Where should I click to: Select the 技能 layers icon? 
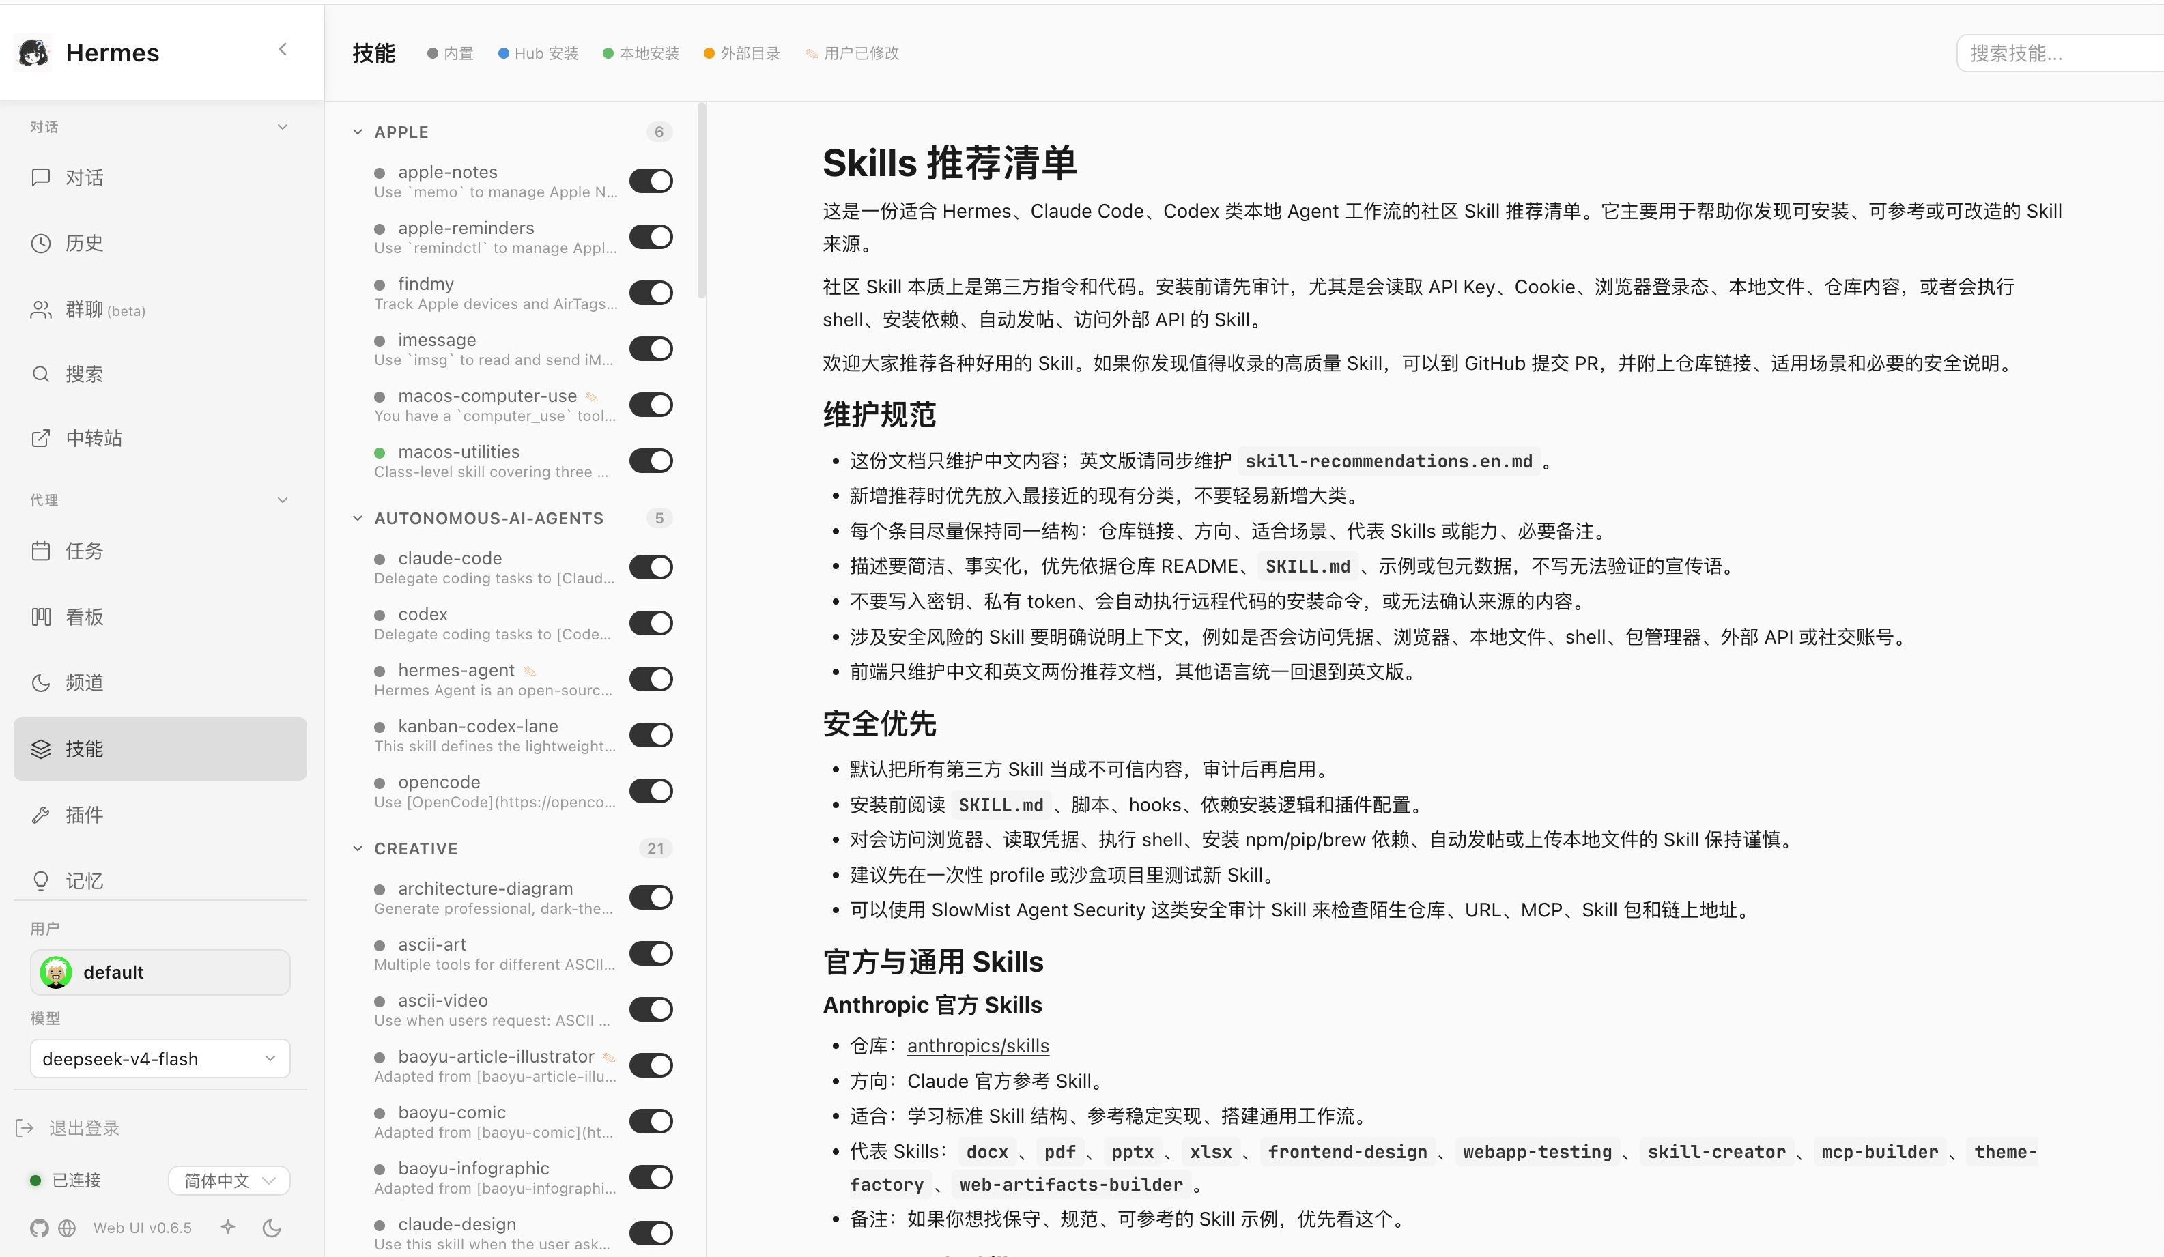coord(40,749)
